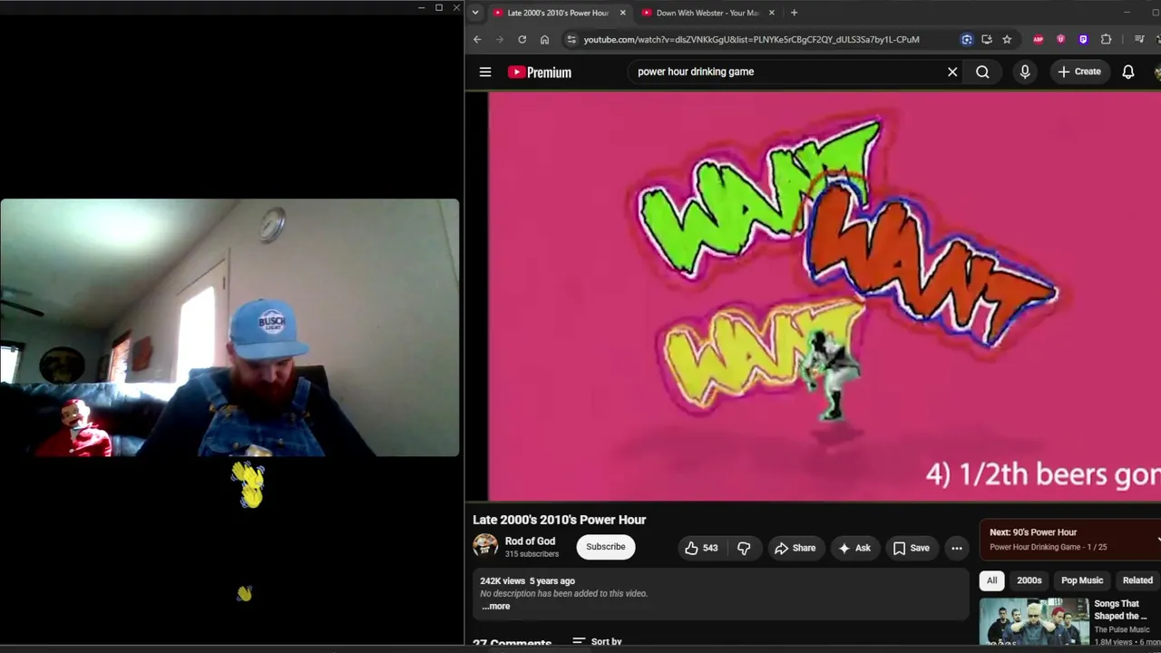Open the comments Sort by menu
The height and width of the screenshot is (653, 1161).
pyautogui.click(x=597, y=641)
